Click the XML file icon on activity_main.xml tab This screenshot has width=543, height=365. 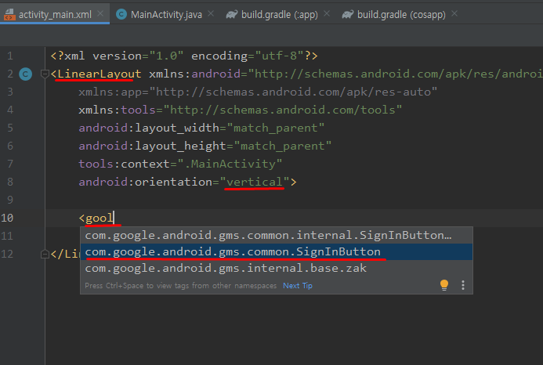(x=9, y=14)
